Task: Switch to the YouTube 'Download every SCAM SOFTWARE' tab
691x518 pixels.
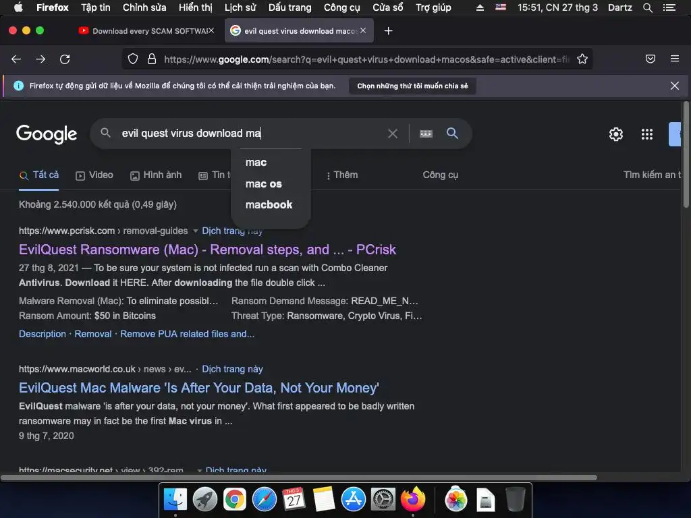Action: coord(146,31)
